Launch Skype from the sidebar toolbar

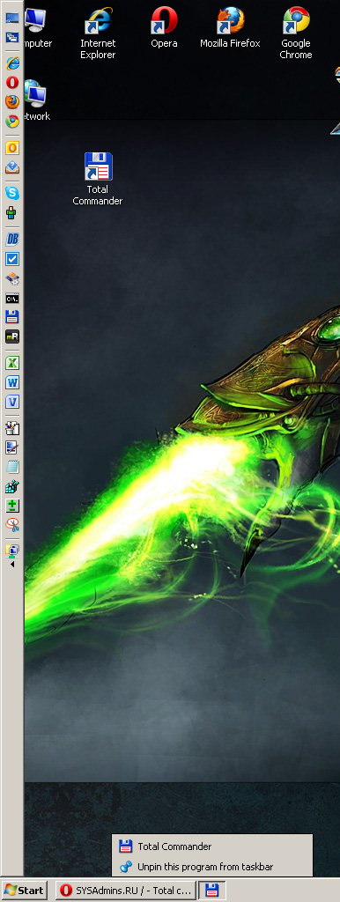tap(12, 193)
